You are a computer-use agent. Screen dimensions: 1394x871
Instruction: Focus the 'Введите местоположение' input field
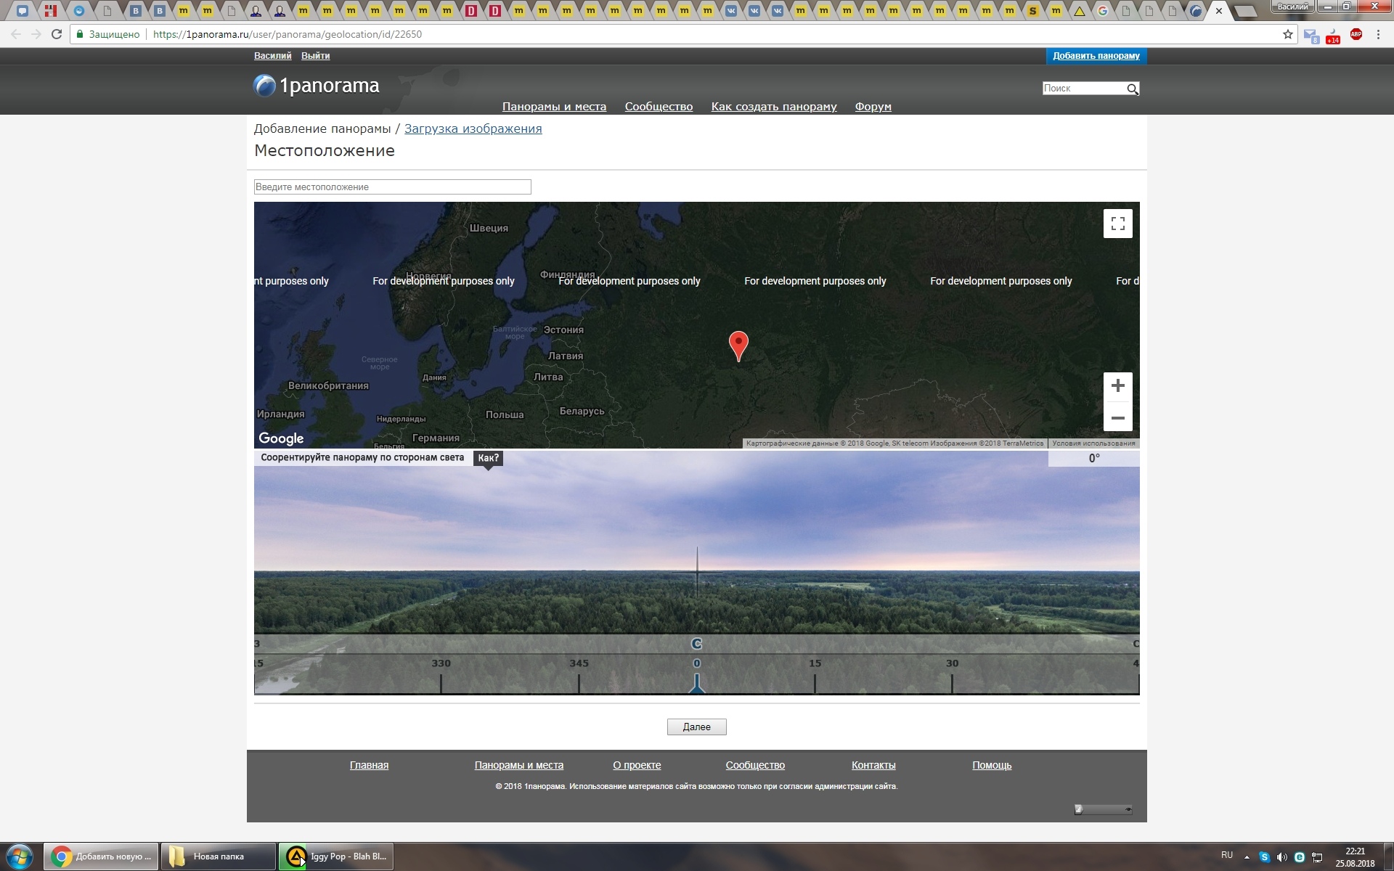coord(392,187)
